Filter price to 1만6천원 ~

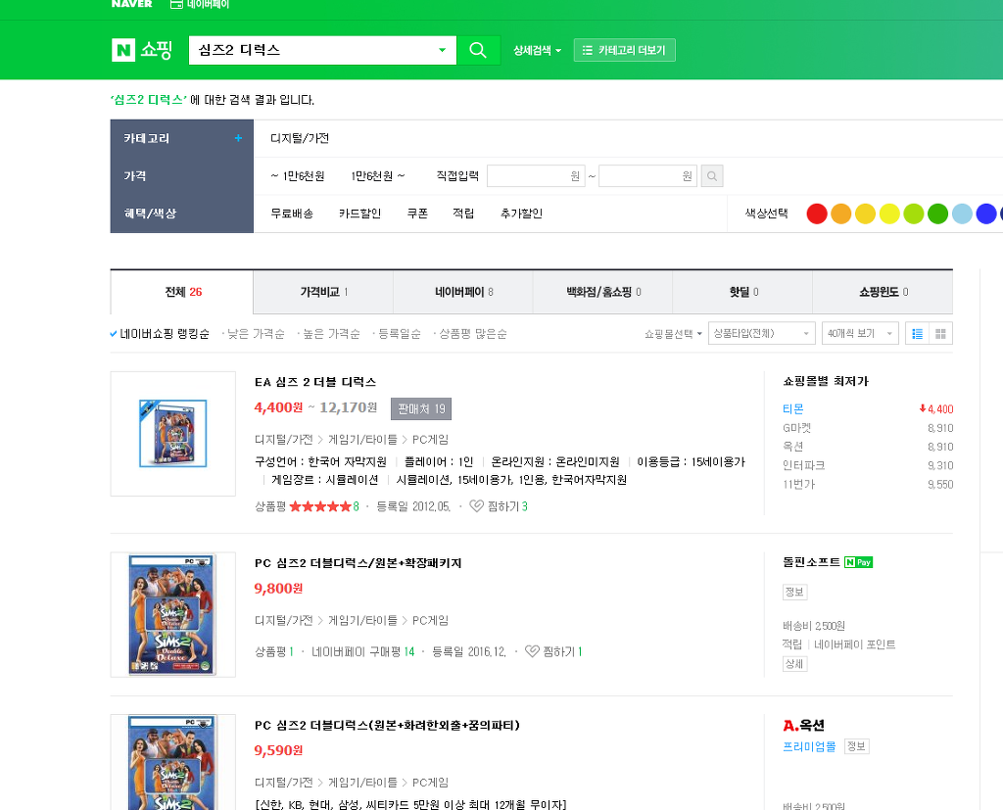378,176
